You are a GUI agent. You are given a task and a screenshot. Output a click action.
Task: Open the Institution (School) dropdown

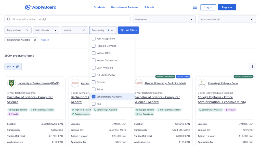point(227,19)
